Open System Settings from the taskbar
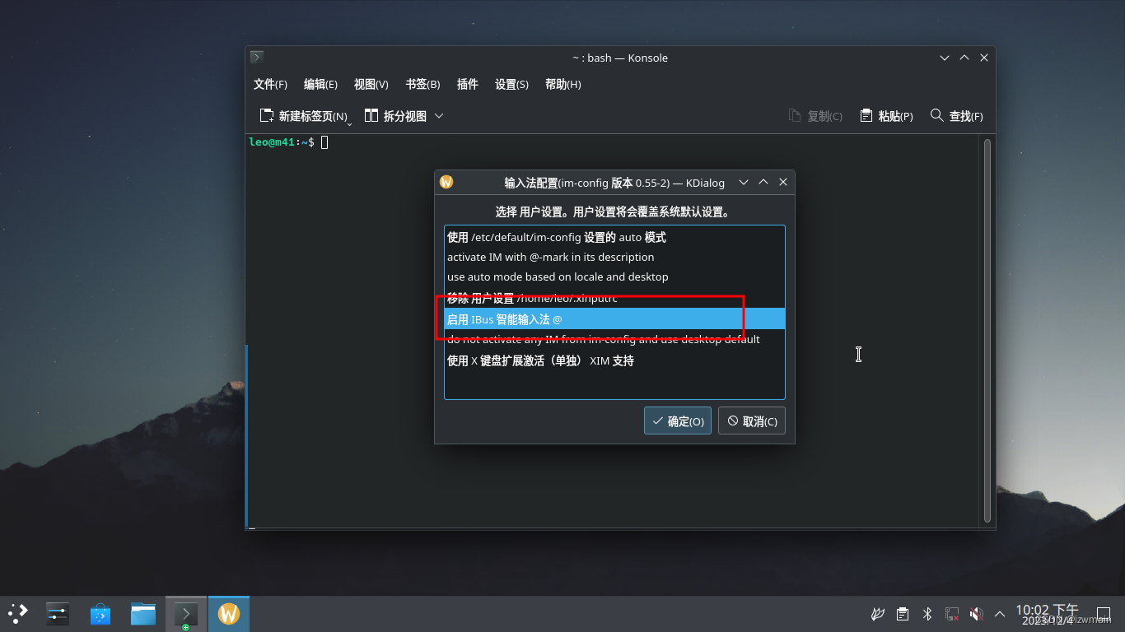The image size is (1125, 632). (x=58, y=613)
